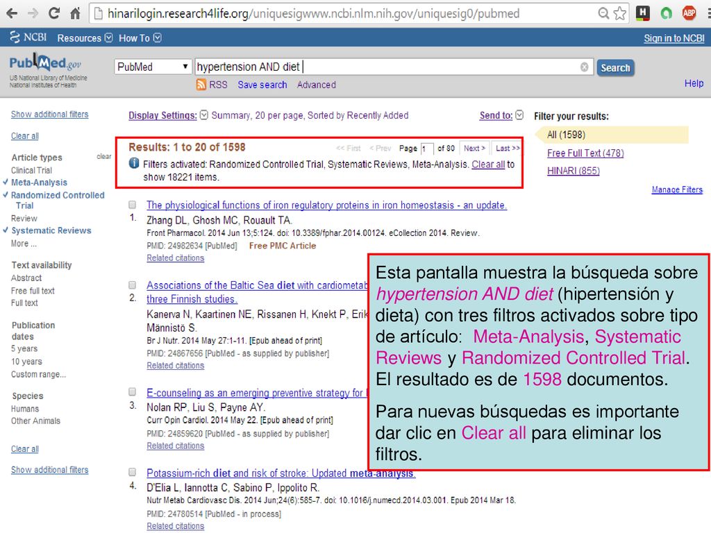This screenshot has height=533, width=711.
Task: Filter publication dates to 10 years
Action: pos(26,362)
